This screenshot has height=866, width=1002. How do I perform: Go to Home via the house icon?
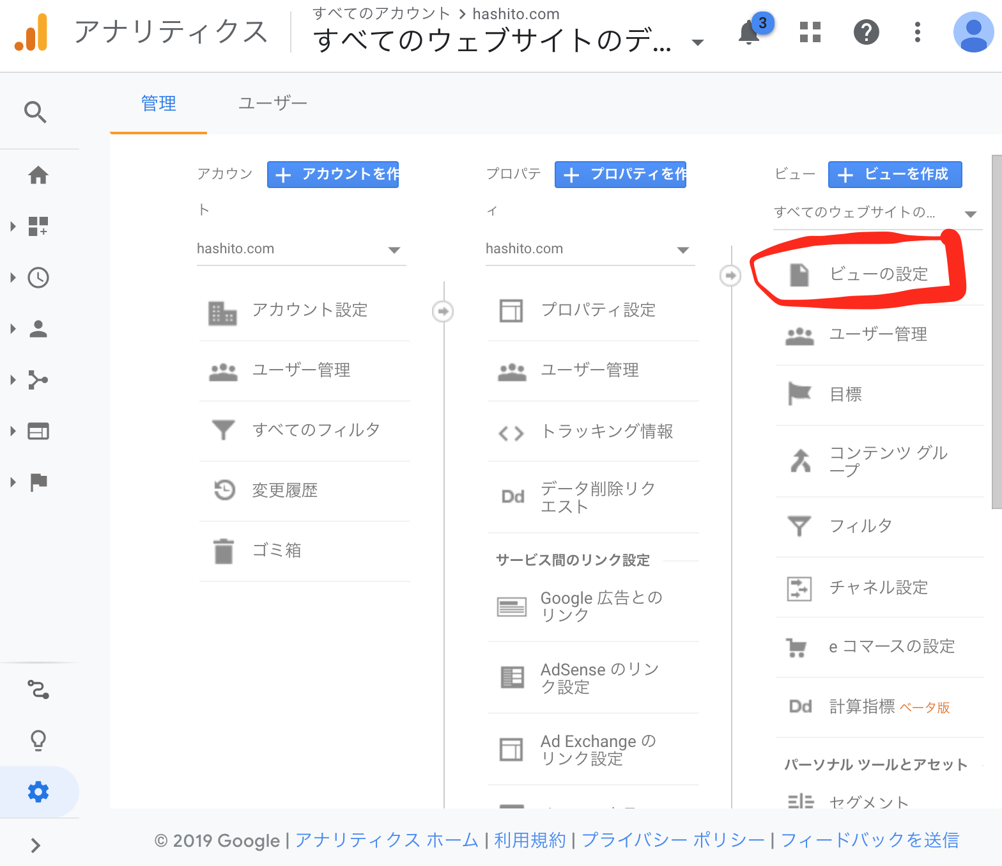point(38,175)
